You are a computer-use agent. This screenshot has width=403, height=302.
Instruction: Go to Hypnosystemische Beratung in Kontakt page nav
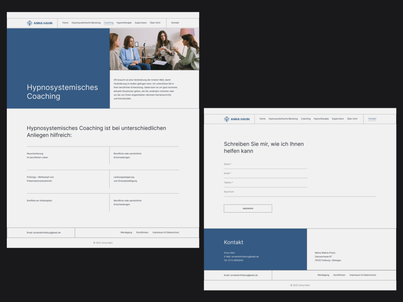[283, 119]
